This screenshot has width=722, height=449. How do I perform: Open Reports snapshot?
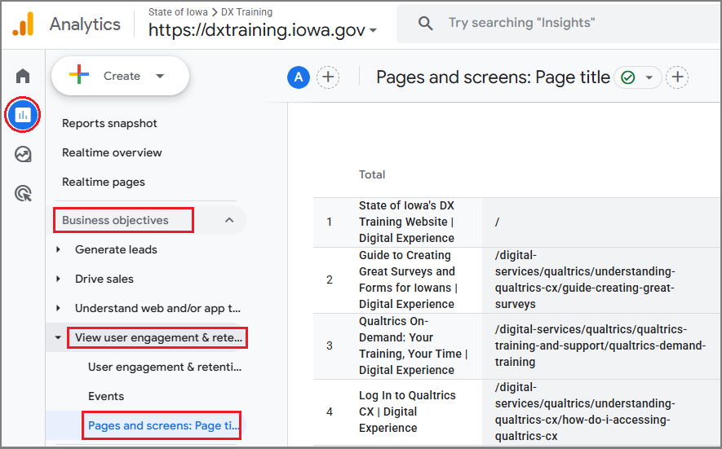pyautogui.click(x=109, y=123)
